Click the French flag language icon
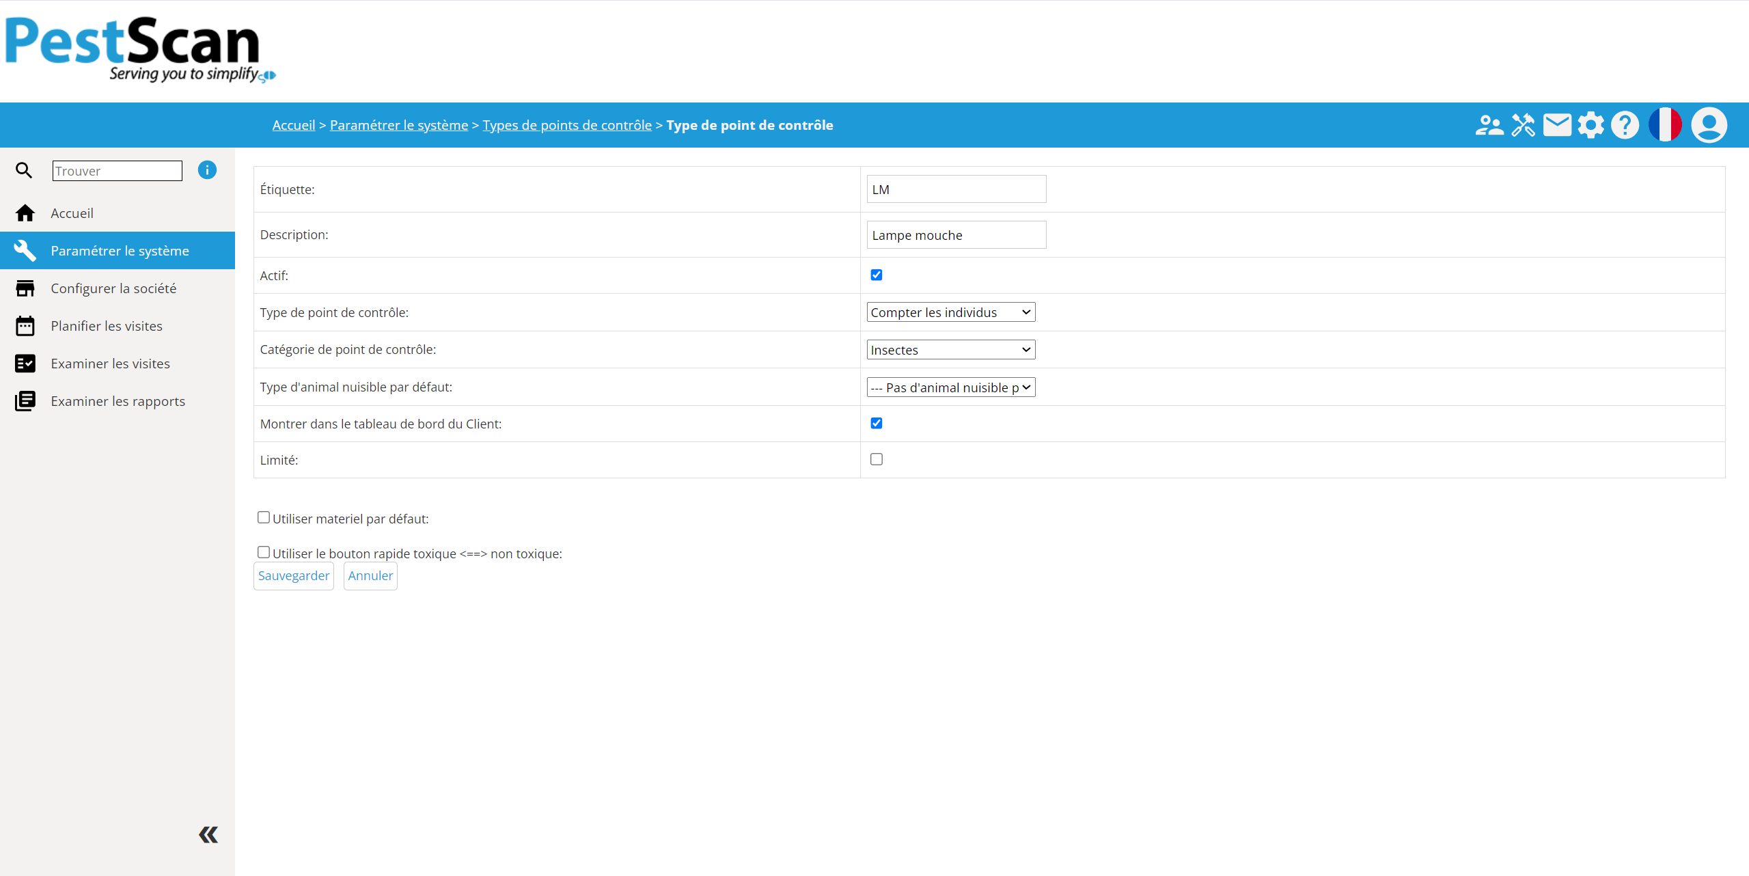 [x=1665, y=125]
